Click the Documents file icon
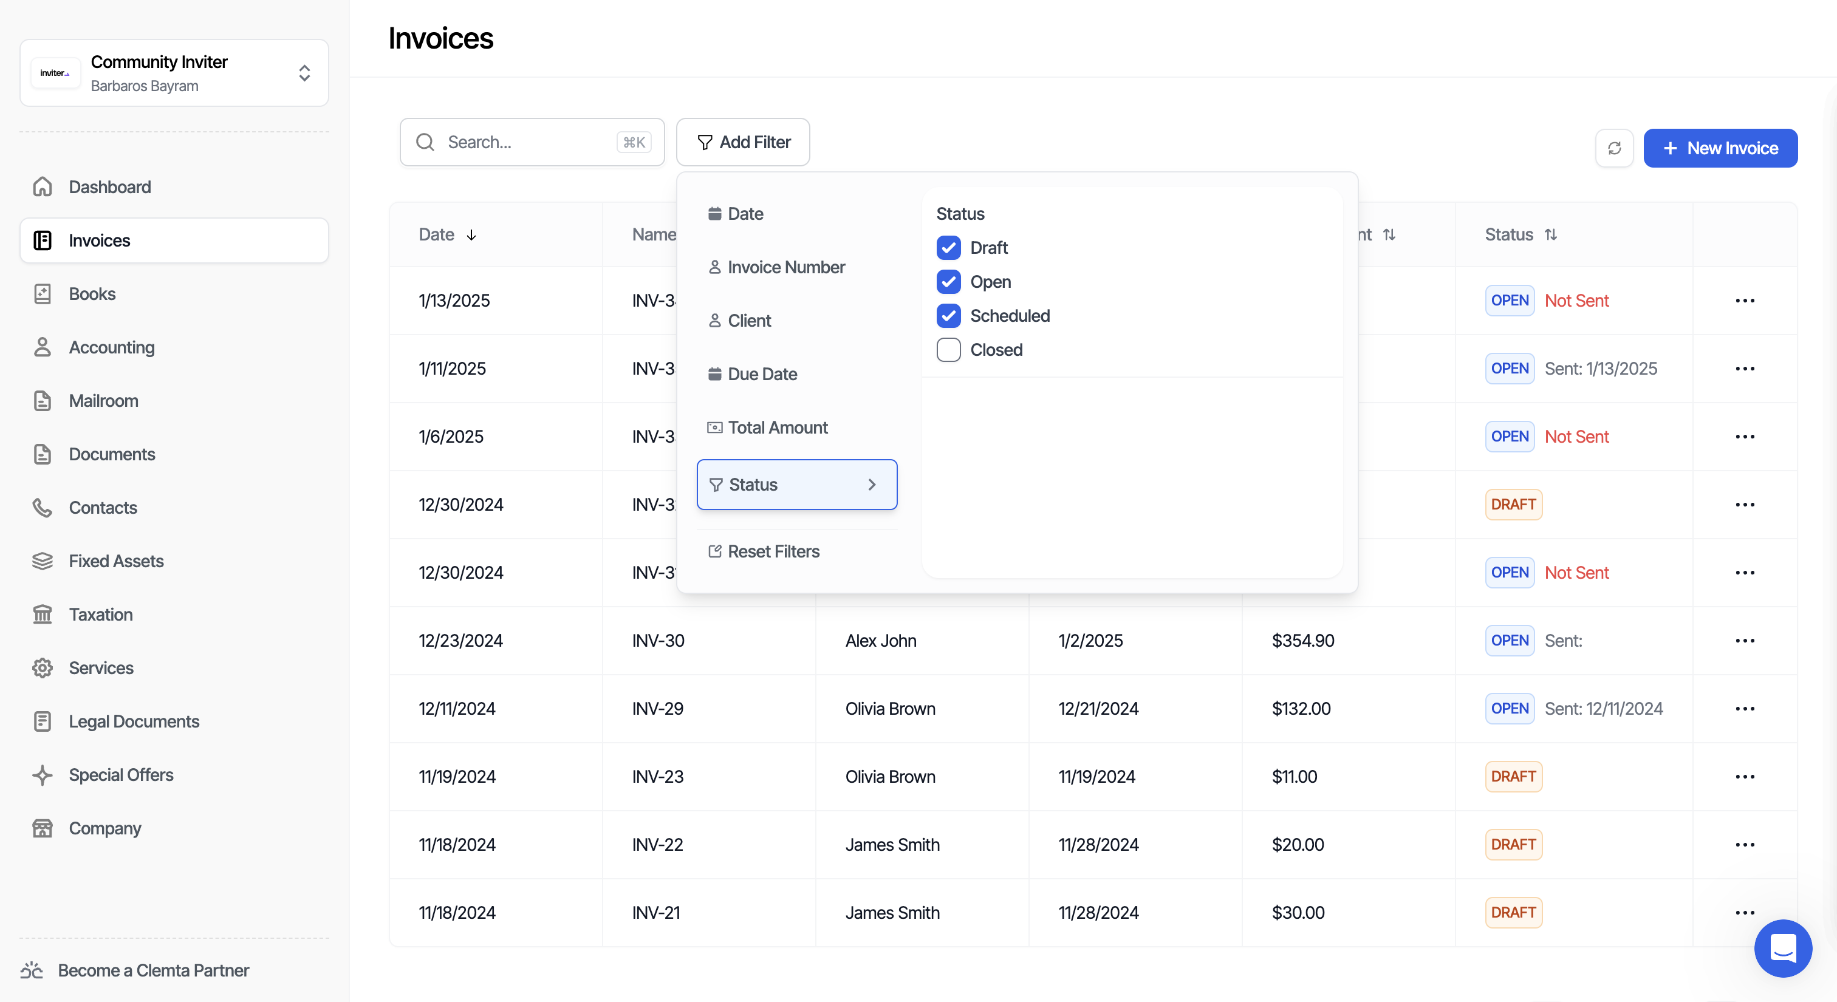This screenshot has width=1837, height=1002. click(x=43, y=454)
